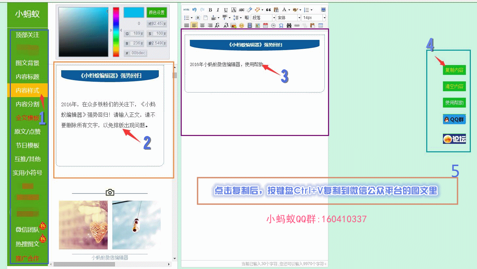Image resolution: width=477 pixels, height=269 pixels.
Task: Open find and replace binoculars icon
Action: pyautogui.click(x=289, y=25)
